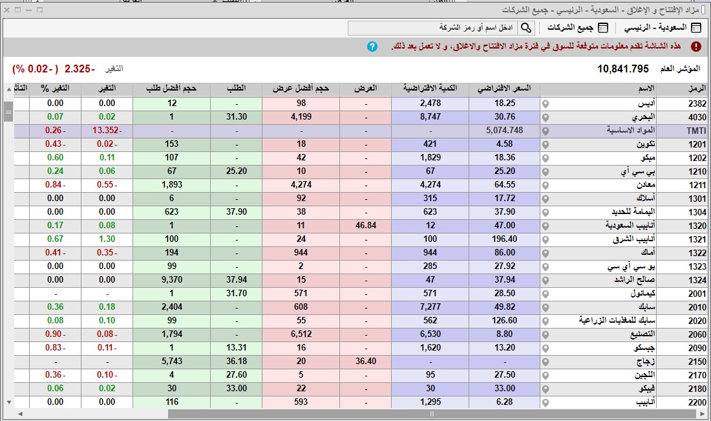
Task: Click the pin icon in كيمانول row
Action: click(x=546, y=294)
